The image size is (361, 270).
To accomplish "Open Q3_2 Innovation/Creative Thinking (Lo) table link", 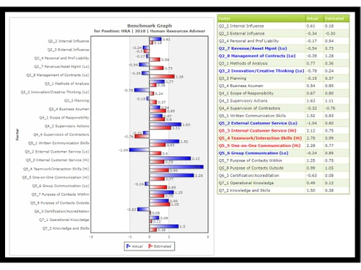I will (x=261, y=71).
